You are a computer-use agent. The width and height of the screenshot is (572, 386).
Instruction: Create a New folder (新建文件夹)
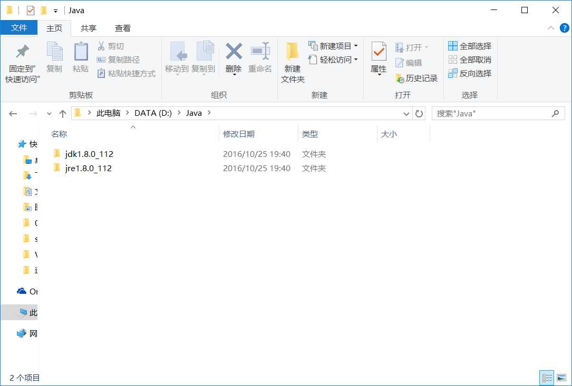pos(293,63)
